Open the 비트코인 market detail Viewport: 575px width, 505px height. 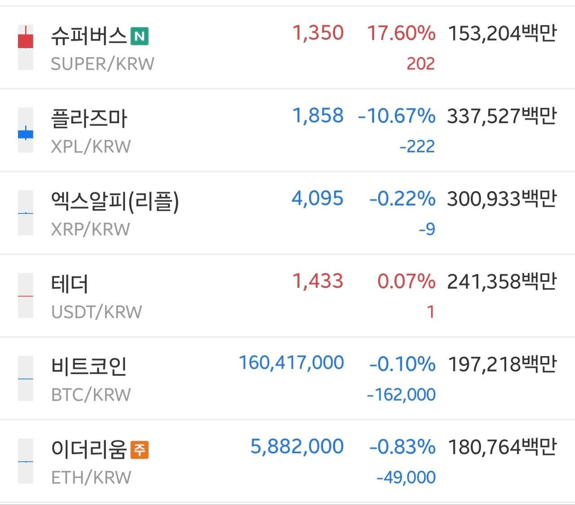point(287,379)
